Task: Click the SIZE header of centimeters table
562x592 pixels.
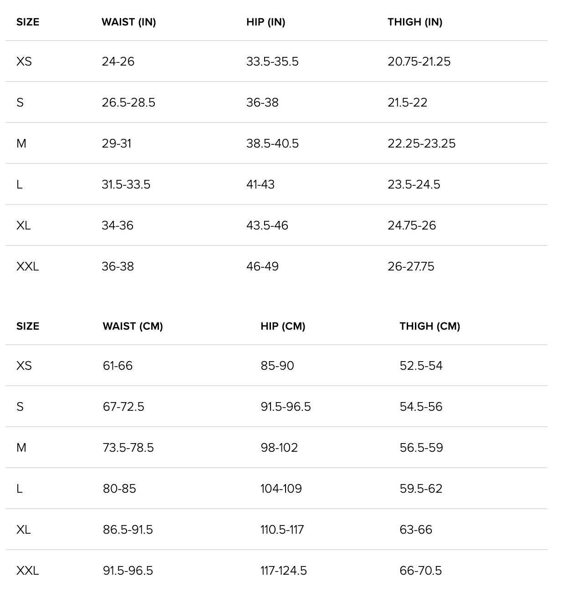Action: [28, 326]
